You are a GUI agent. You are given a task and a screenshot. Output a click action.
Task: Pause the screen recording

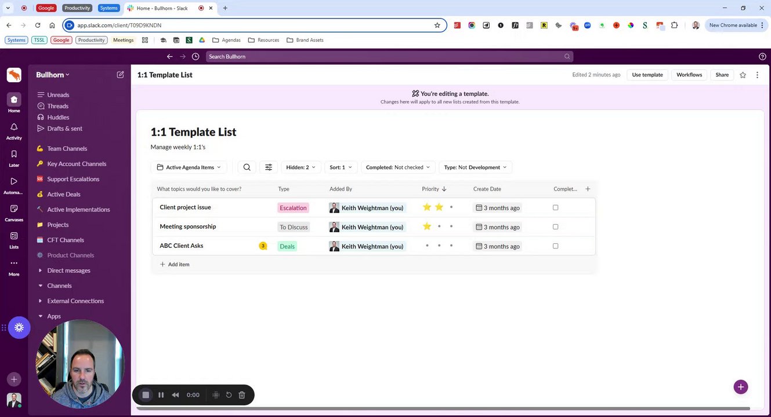click(161, 395)
